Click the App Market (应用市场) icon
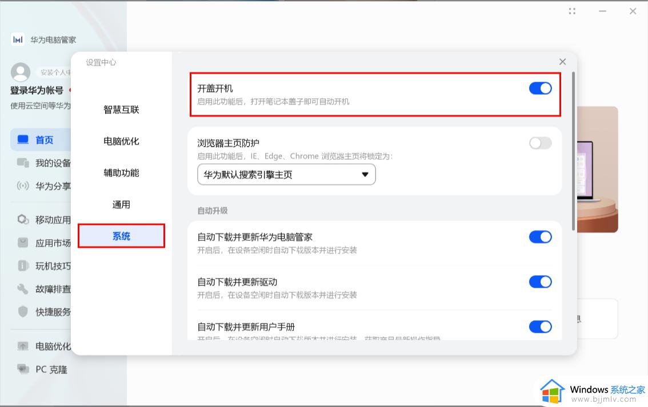 point(23,242)
